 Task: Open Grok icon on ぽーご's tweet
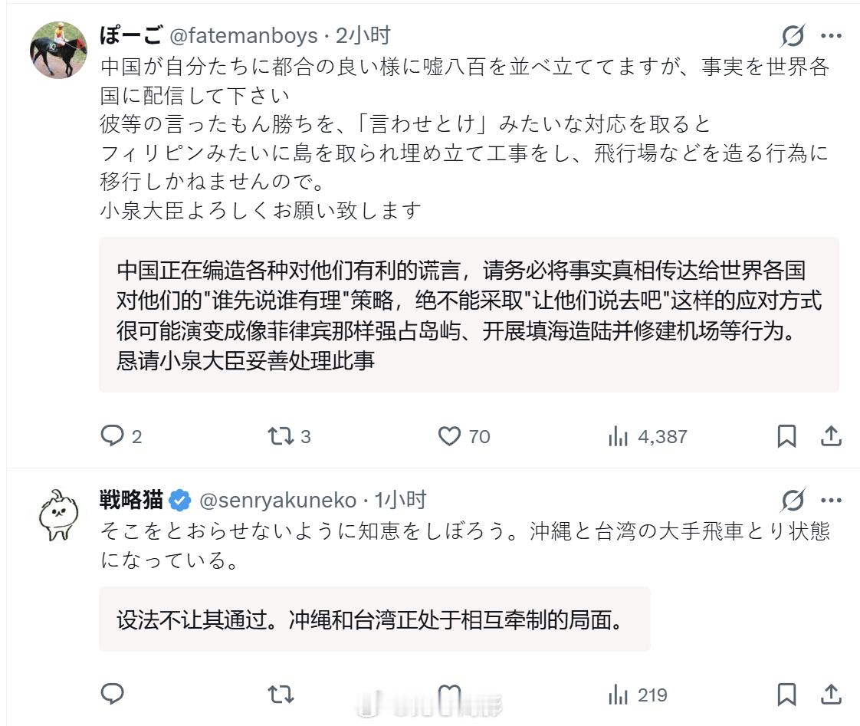(793, 36)
